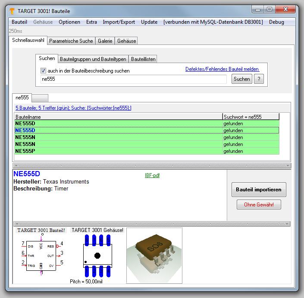Open the Optionen menu

[x=69, y=22]
